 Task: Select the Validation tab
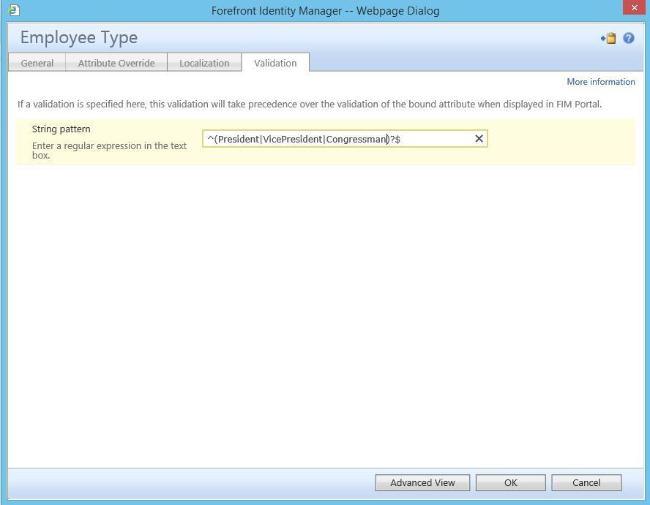[x=275, y=63]
